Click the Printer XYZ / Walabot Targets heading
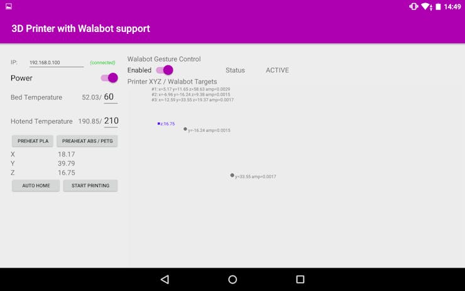The width and height of the screenshot is (465, 291). pyautogui.click(x=172, y=82)
